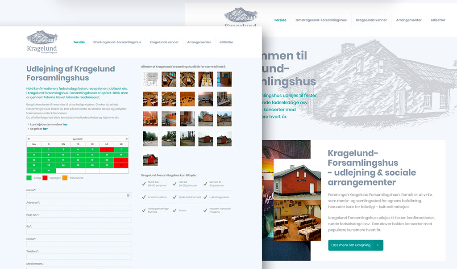Open Kragelunds venner in the front page menu

[164, 42]
